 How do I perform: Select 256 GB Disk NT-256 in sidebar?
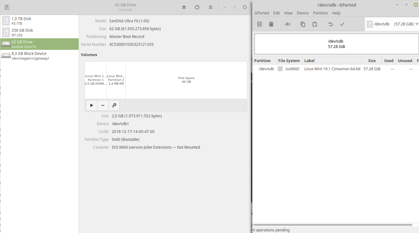(x=39, y=32)
